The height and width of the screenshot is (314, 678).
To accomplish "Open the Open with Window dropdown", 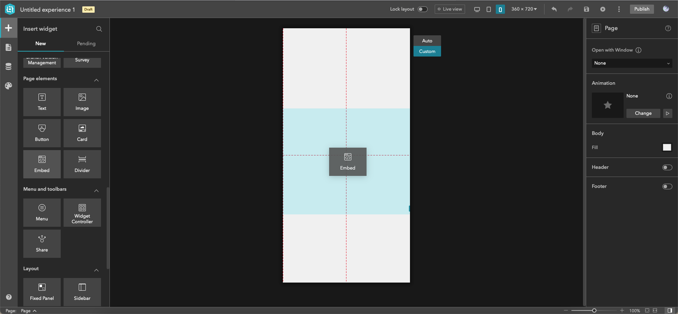I will 632,63.
